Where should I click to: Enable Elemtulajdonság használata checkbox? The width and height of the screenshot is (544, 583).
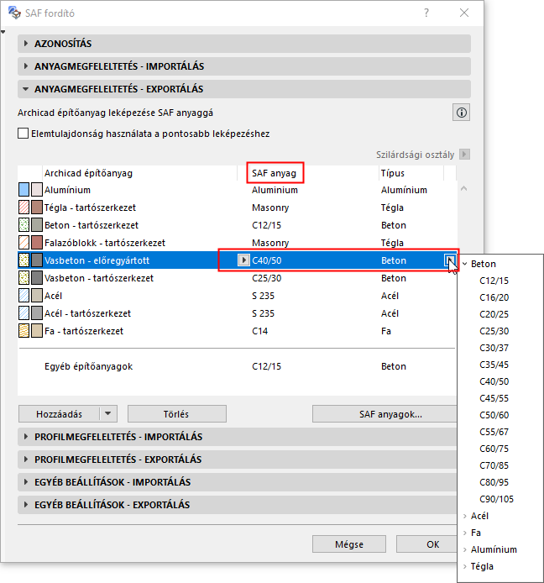click(x=23, y=133)
